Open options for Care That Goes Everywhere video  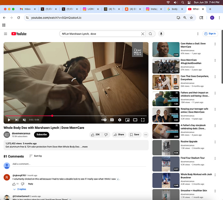pyautogui.click(x=215, y=77)
